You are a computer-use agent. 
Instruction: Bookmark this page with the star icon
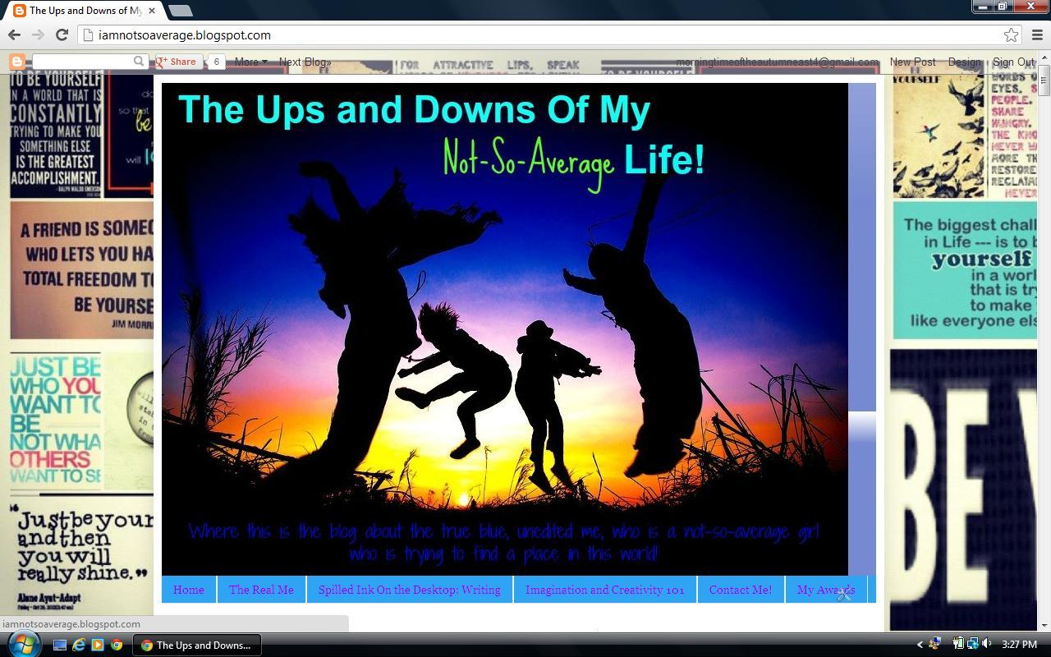pos(1012,34)
